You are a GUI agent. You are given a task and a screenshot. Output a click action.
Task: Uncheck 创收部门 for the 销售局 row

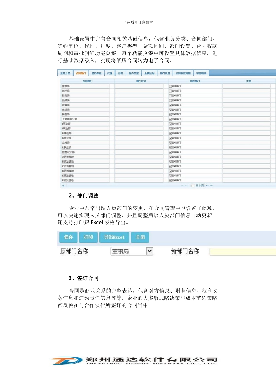click(x=171, y=114)
